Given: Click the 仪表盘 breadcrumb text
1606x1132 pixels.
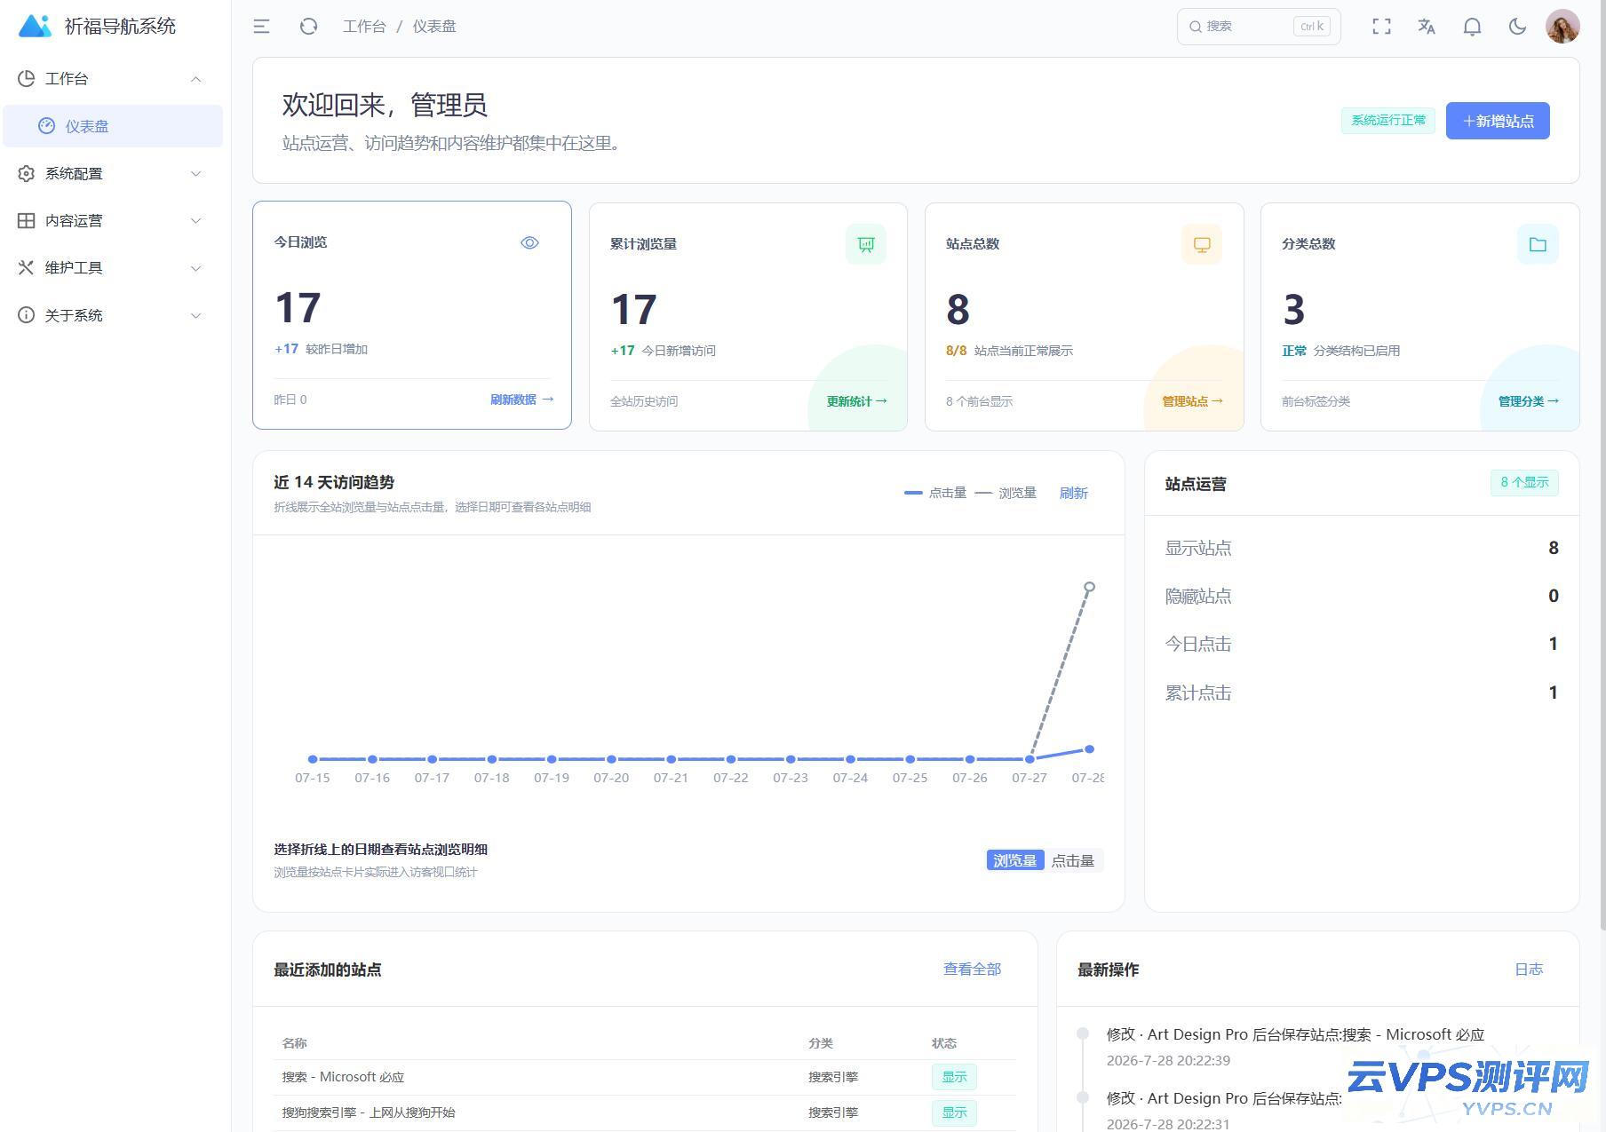Looking at the screenshot, I should 434,27.
